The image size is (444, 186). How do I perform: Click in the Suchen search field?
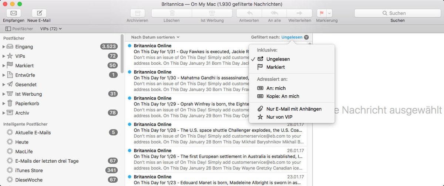pyautogui.click(x=397, y=13)
